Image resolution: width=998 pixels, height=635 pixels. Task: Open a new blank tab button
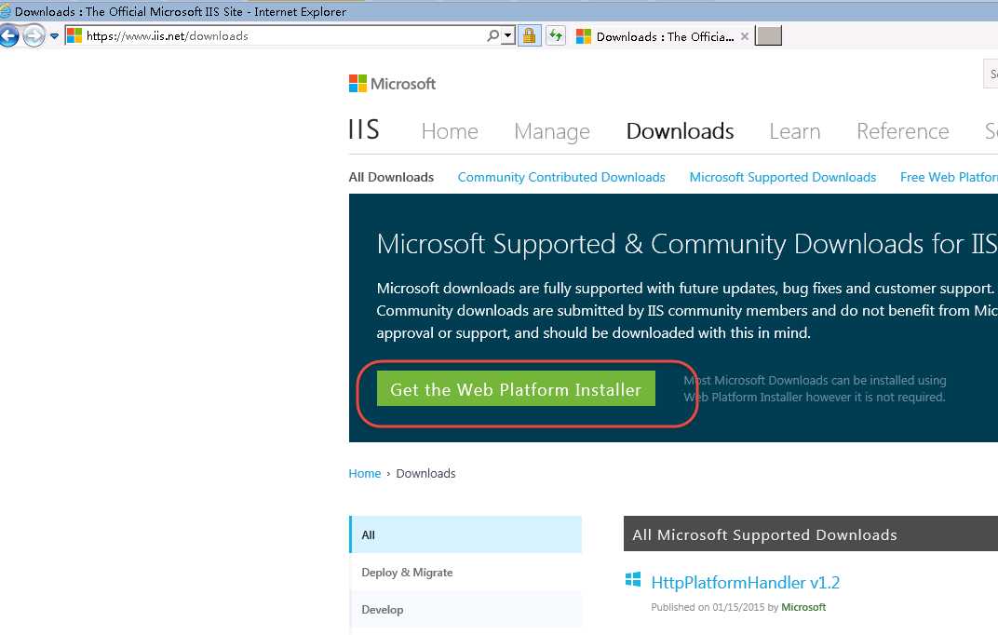pyautogui.click(x=768, y=36)
